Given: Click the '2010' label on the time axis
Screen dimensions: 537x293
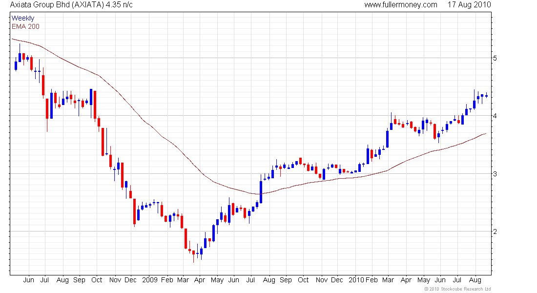Looking at the screenshot, I should pyautogui.click(x=356, y=280).
